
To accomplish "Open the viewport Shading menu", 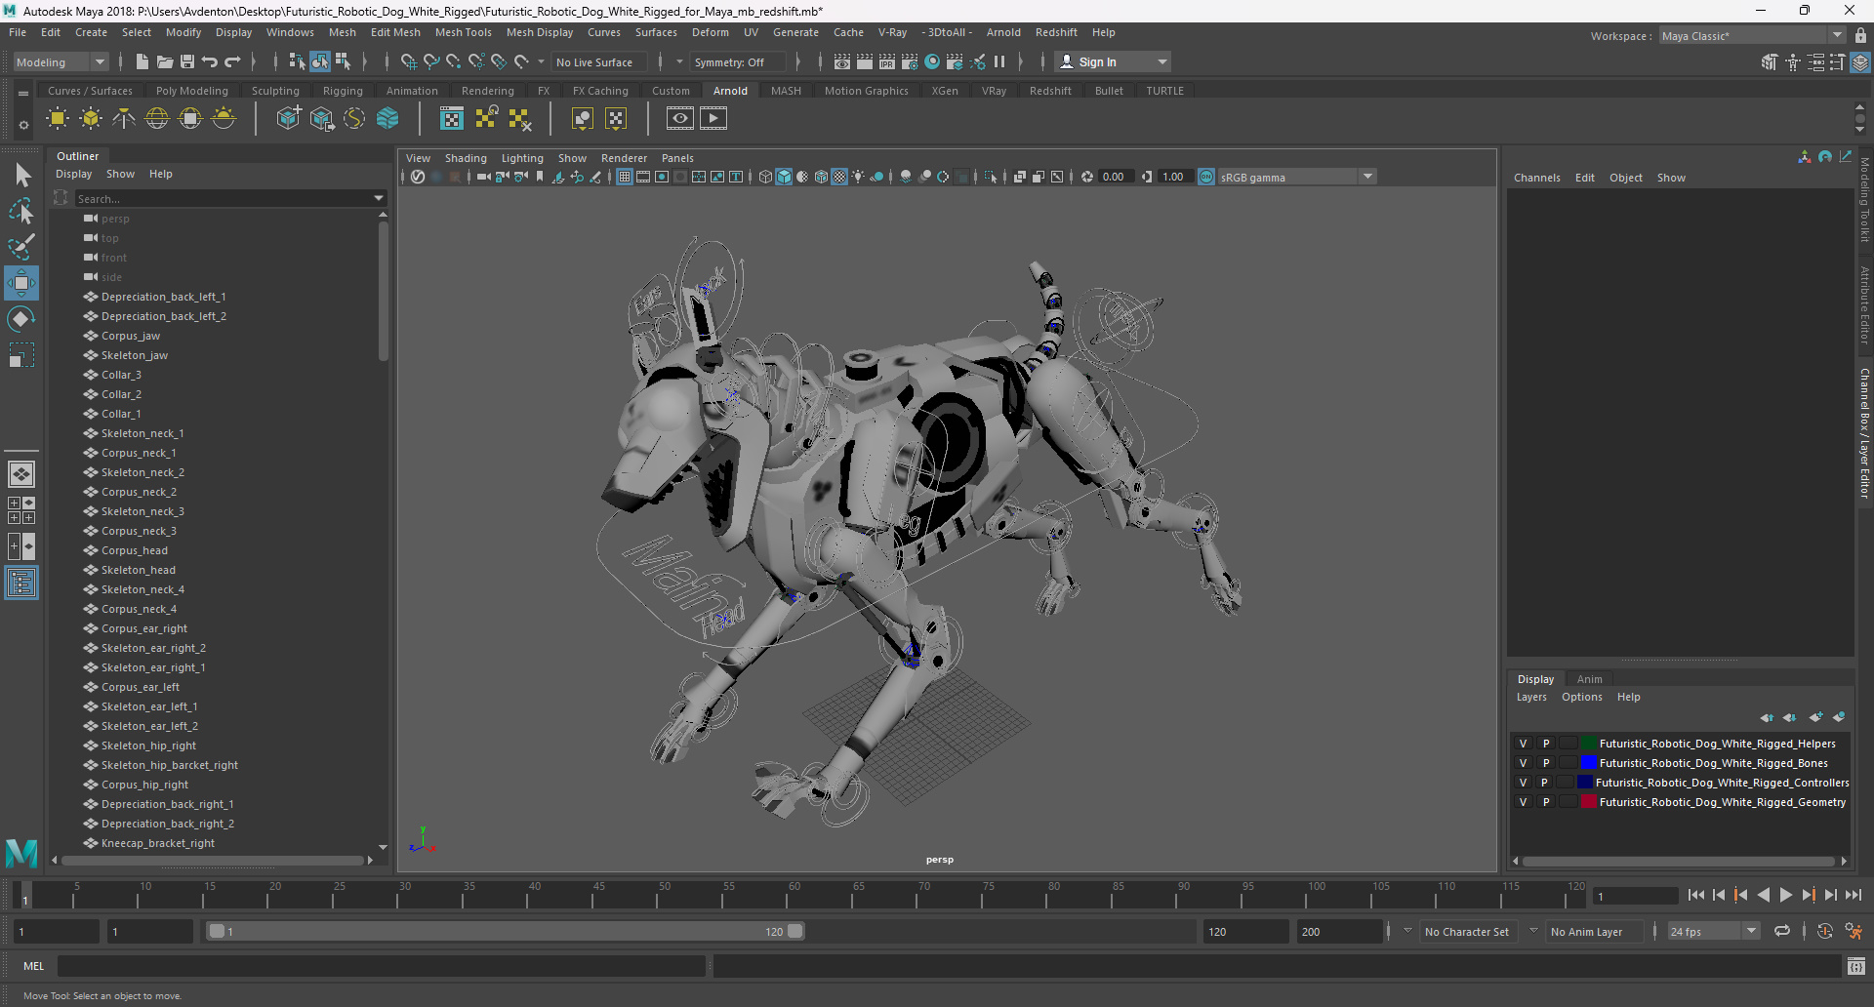I will point(466,158).
